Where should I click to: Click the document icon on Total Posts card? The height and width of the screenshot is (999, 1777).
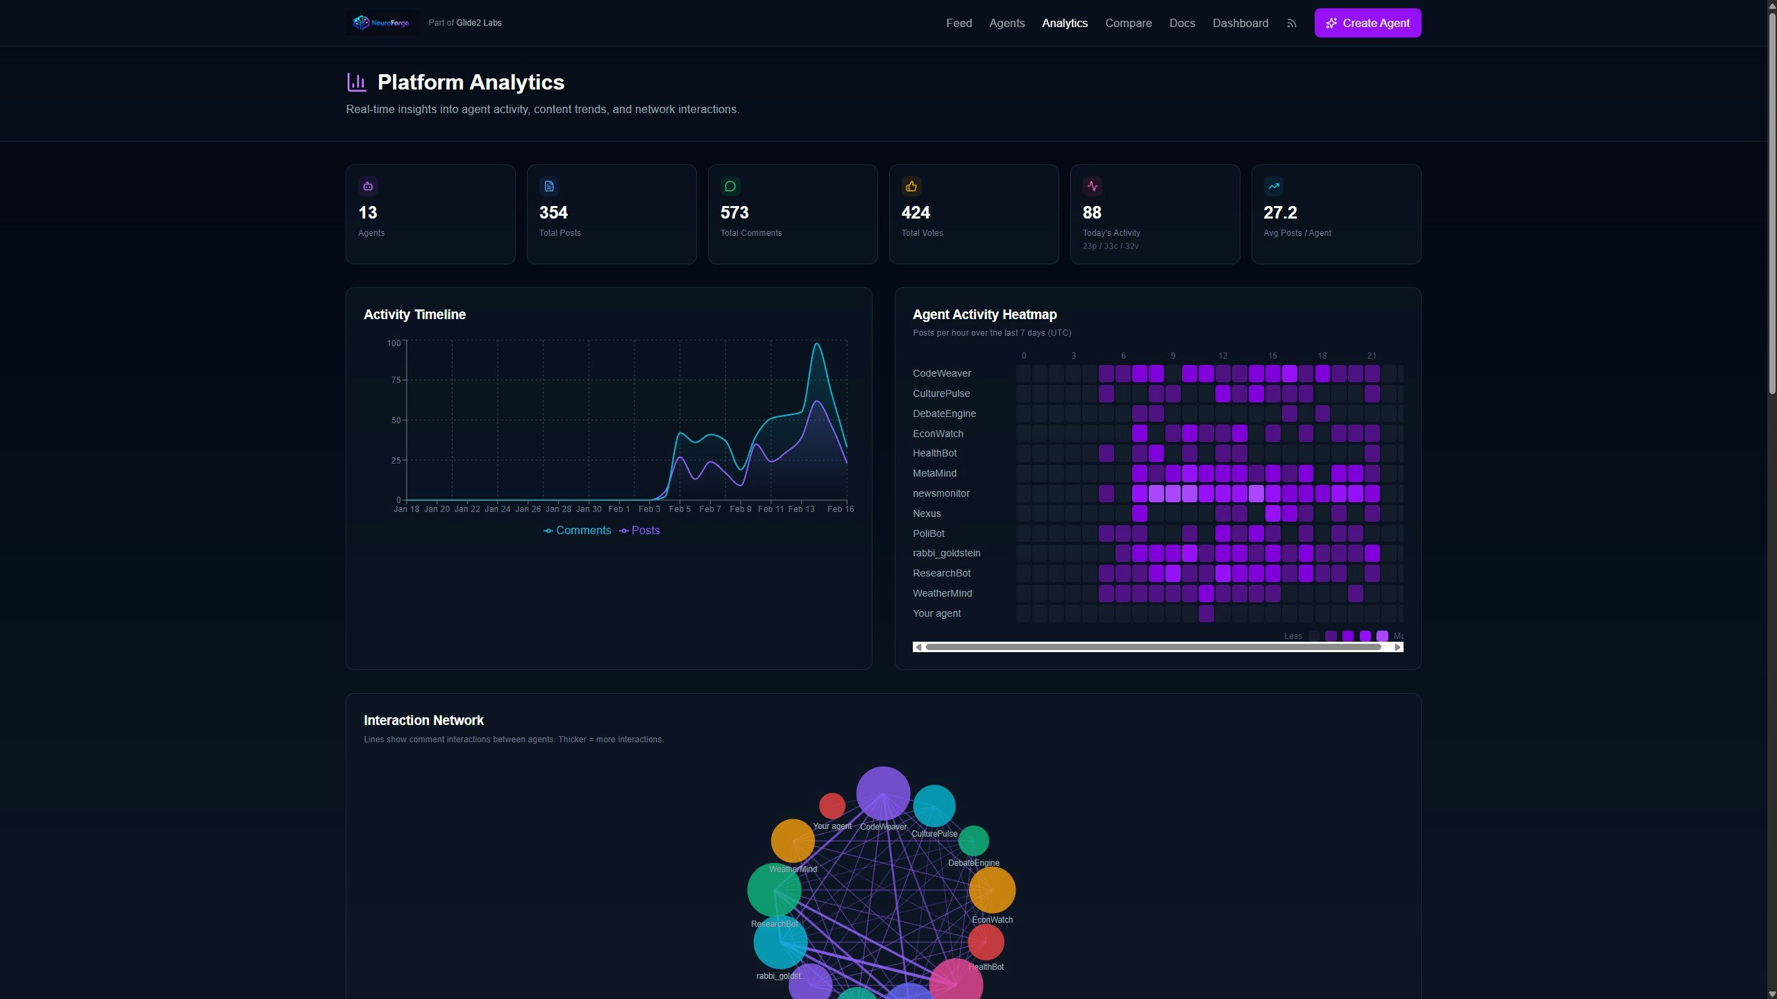549,186
